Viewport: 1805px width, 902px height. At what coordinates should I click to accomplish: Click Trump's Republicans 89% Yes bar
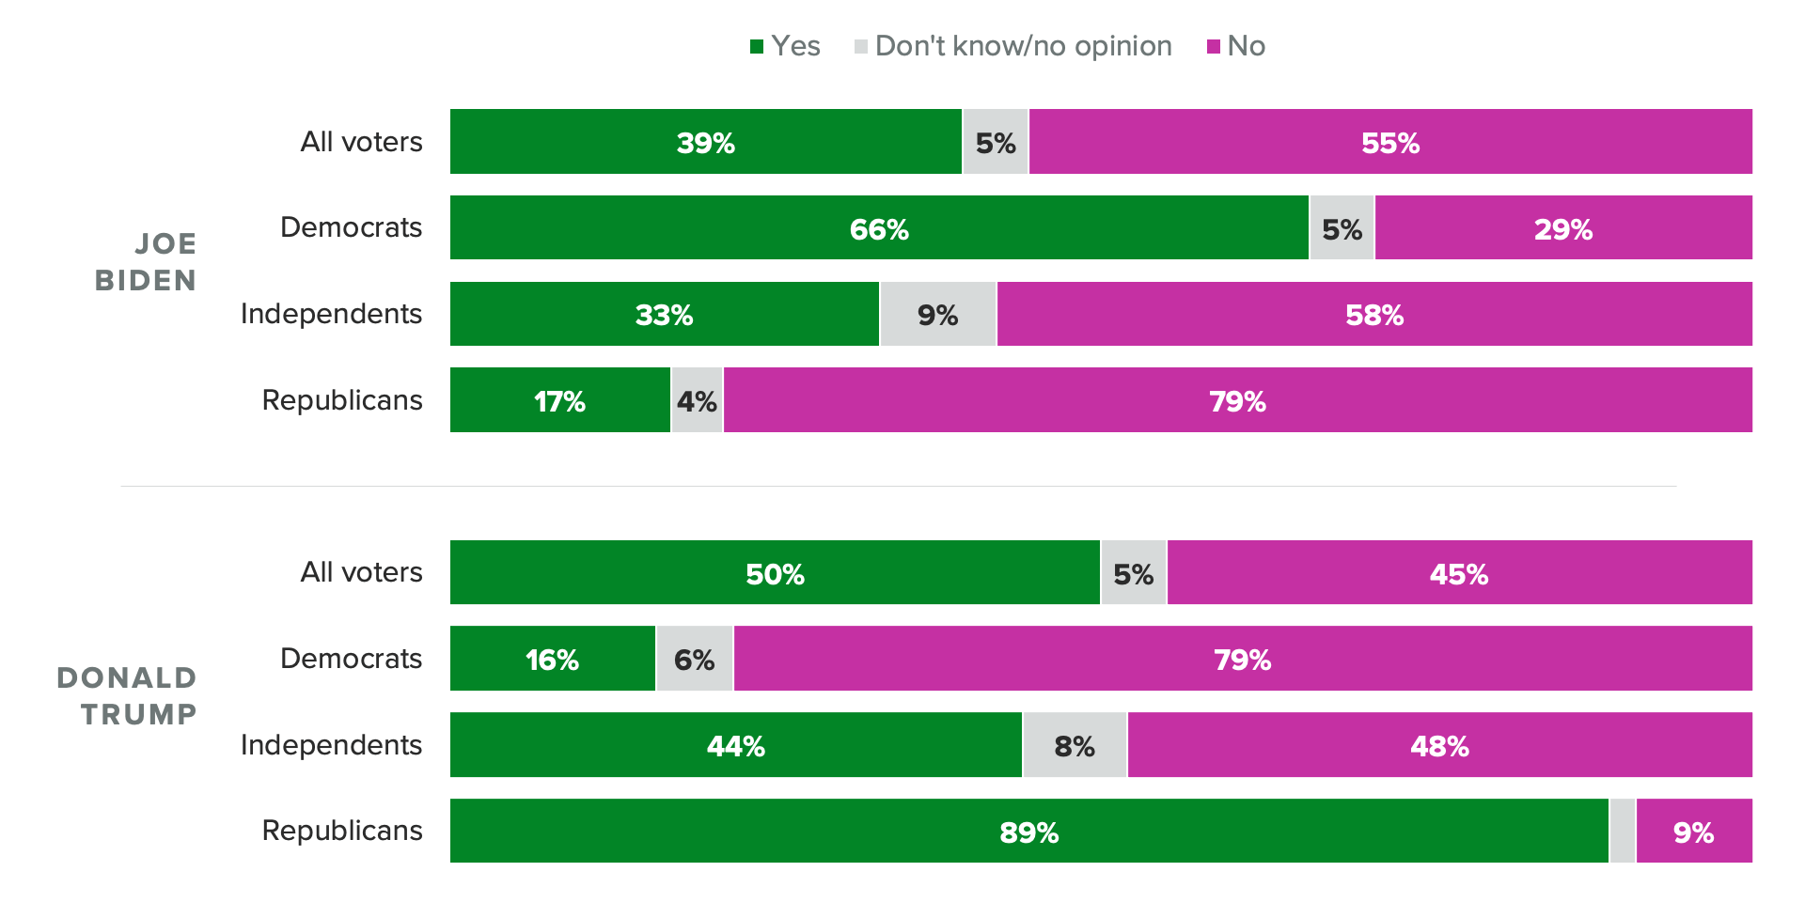(x=1028, y=832)
